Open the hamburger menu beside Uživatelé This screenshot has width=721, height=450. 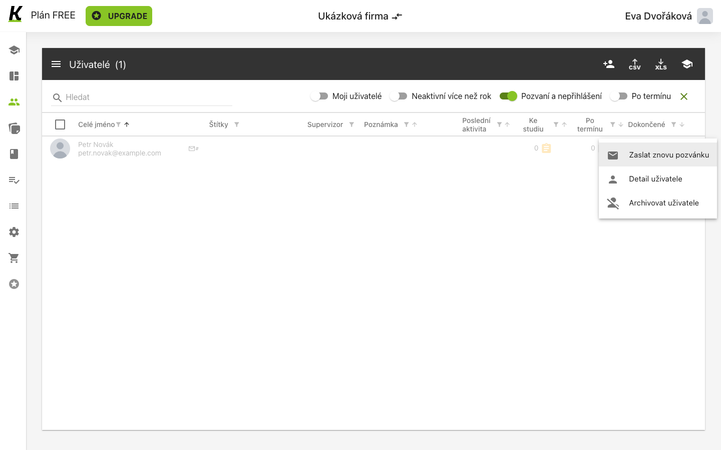56,64
